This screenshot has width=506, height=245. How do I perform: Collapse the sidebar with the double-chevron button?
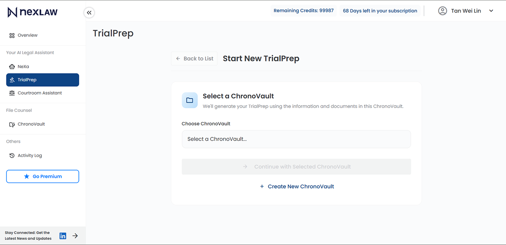coord(89,12)
